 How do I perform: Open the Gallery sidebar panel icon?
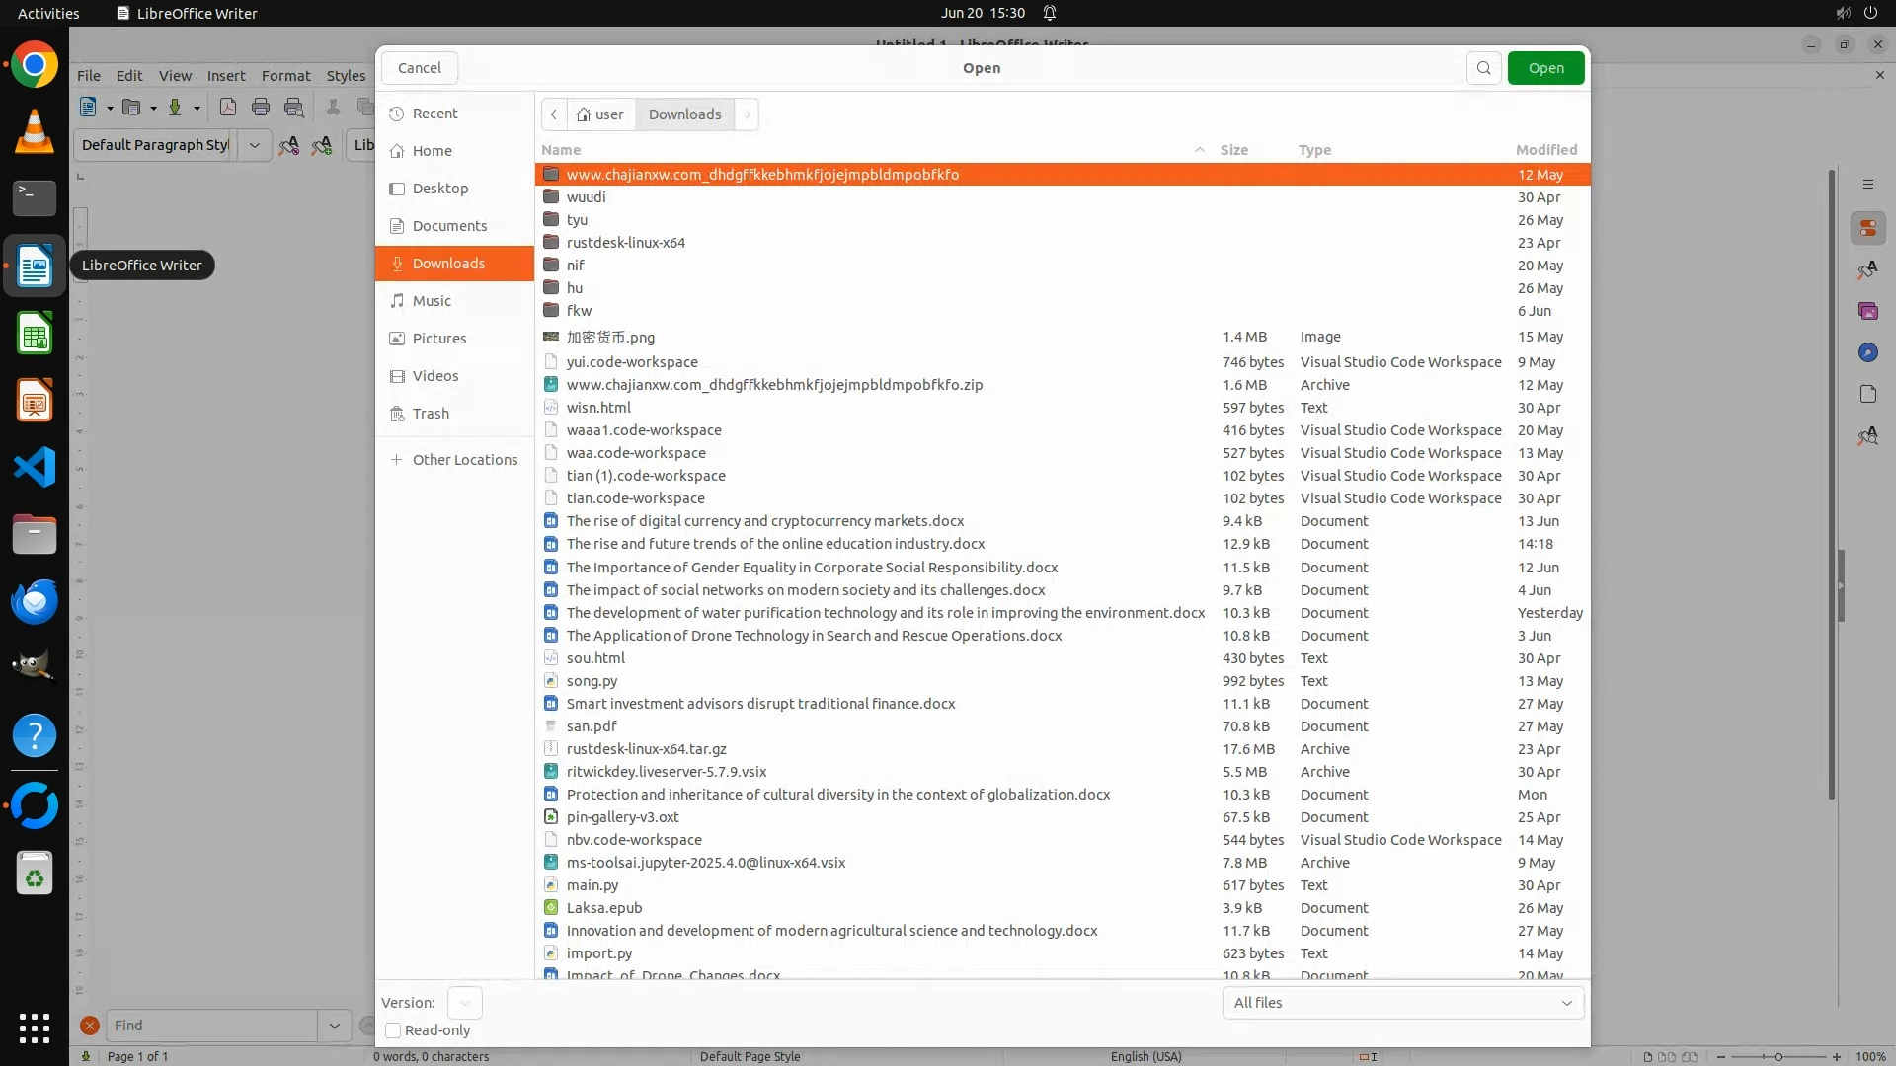tap(1867, 311)
